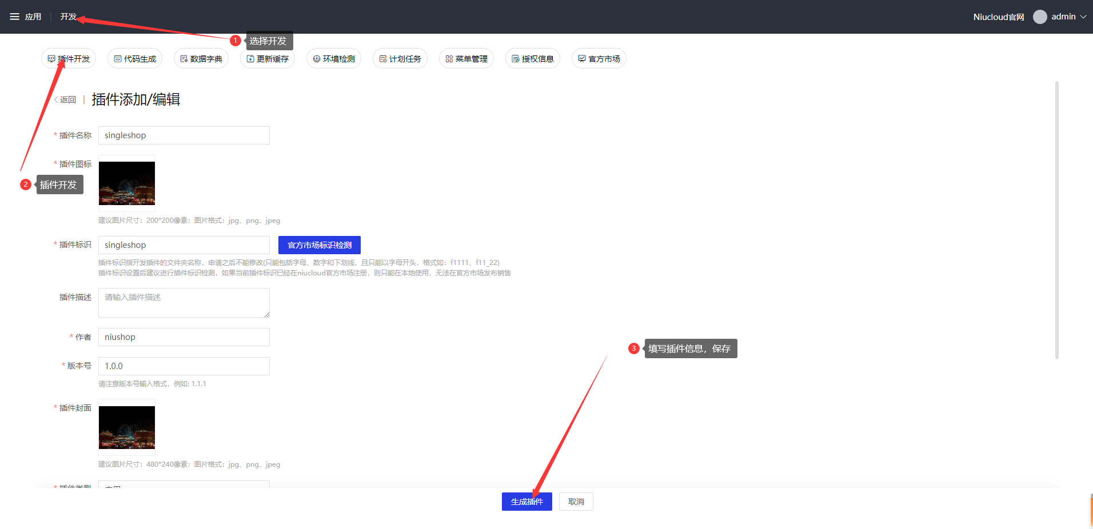Open the Niucloud官网 link

click(998, 17)
